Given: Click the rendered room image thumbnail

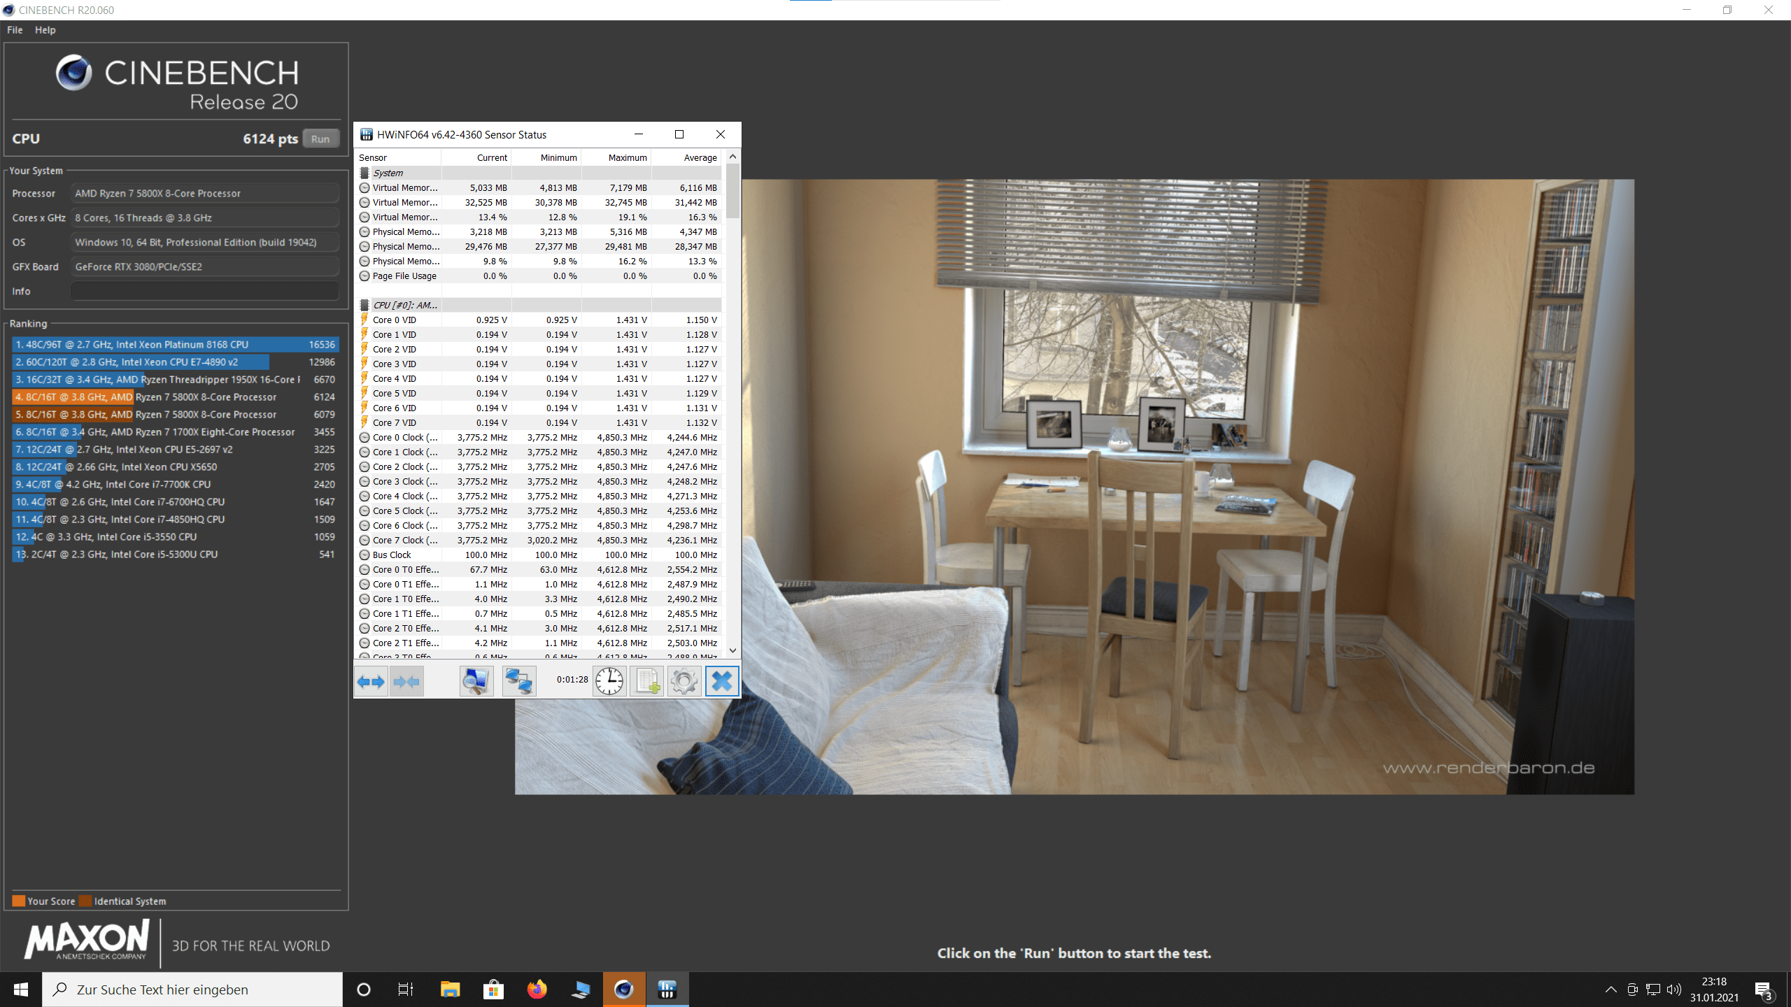Looking at the screenshot, I should point(1075,487).
